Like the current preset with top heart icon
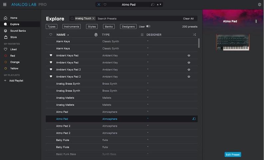Viewport: 264px width, 160px height. (x=105, y=5)
